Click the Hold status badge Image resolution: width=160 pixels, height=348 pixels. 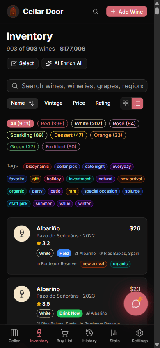point(64,253)
